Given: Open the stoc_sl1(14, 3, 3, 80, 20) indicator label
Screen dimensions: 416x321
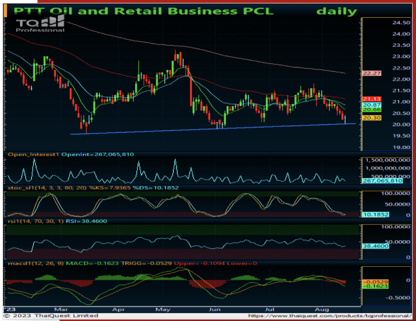Looking at the screenshot, I should coord(47,188).
